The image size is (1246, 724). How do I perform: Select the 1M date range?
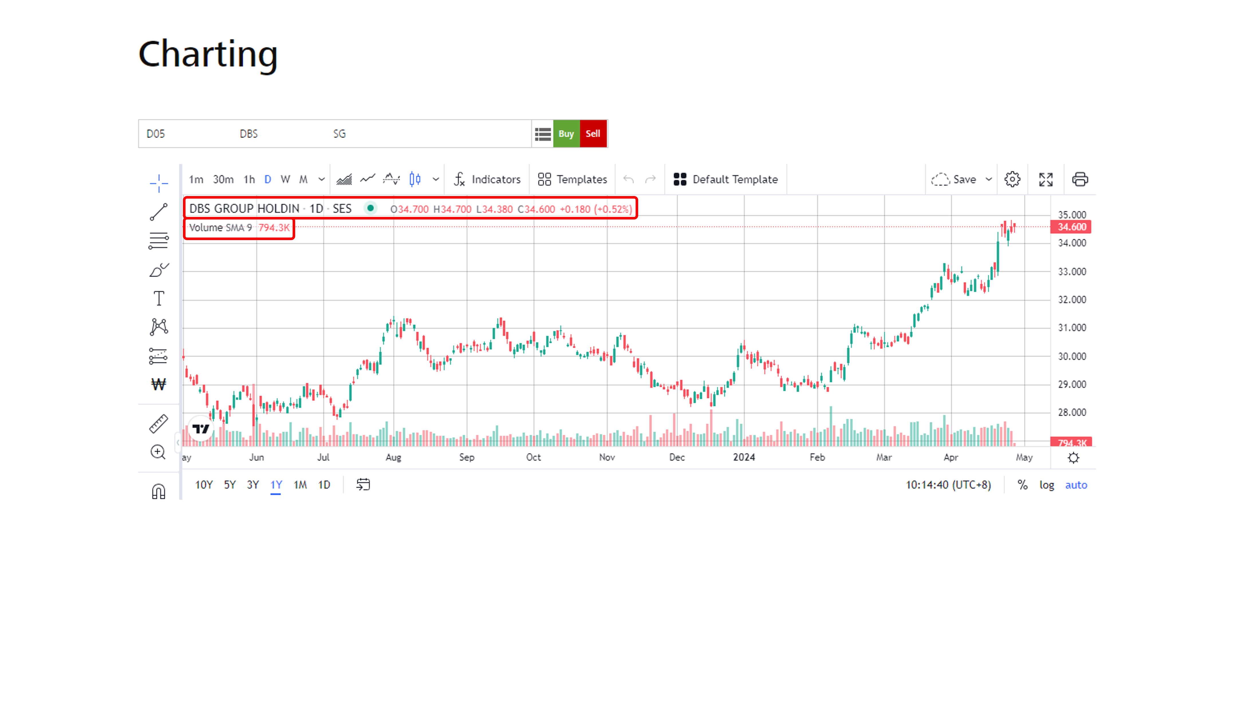[x=300, y=485]
